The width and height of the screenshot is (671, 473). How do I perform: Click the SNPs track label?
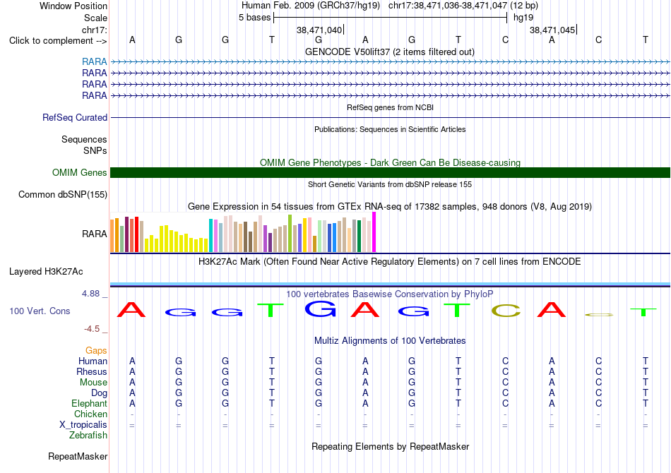pos(95,150)
